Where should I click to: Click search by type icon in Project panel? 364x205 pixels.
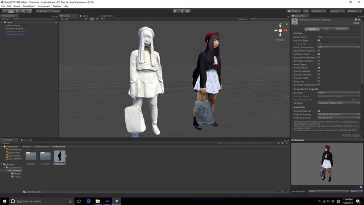[278, 143]
